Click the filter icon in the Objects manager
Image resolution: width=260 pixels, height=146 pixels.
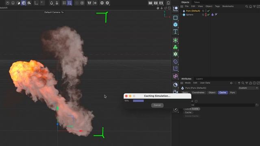254,6
